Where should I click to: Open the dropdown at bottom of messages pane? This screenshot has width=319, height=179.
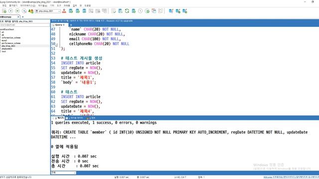point(63,173)
